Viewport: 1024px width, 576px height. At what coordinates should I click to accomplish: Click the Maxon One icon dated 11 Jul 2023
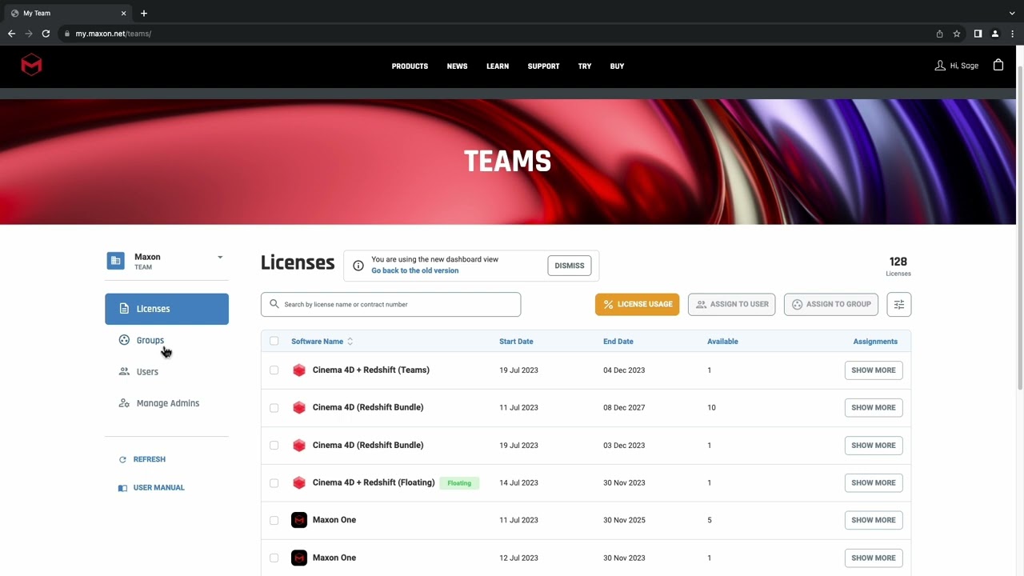pos(299,520)
